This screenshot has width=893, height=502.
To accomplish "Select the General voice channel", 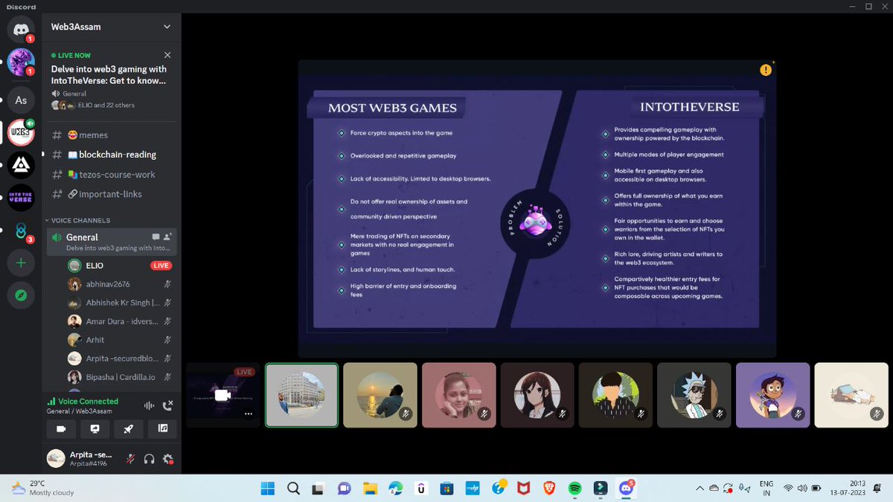I will 112,242.
